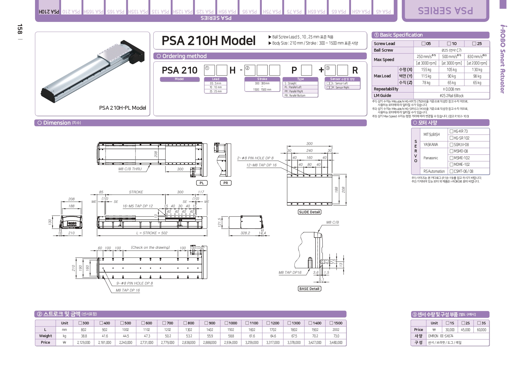
Task: Click the Lead field marked ①
Action: coord(210,70)
